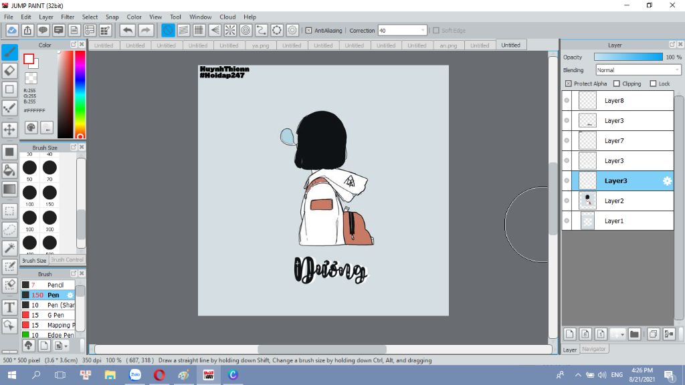
Task: Open the color palette icon in the Color panel
Action: (x=31, y=128)
